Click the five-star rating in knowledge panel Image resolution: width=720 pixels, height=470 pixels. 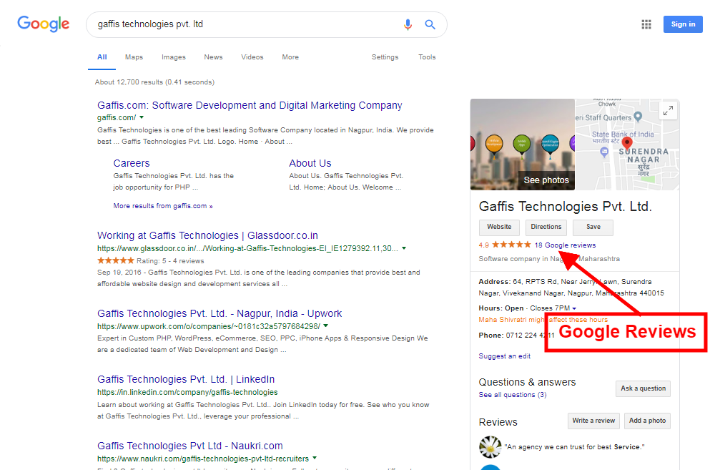511,245
